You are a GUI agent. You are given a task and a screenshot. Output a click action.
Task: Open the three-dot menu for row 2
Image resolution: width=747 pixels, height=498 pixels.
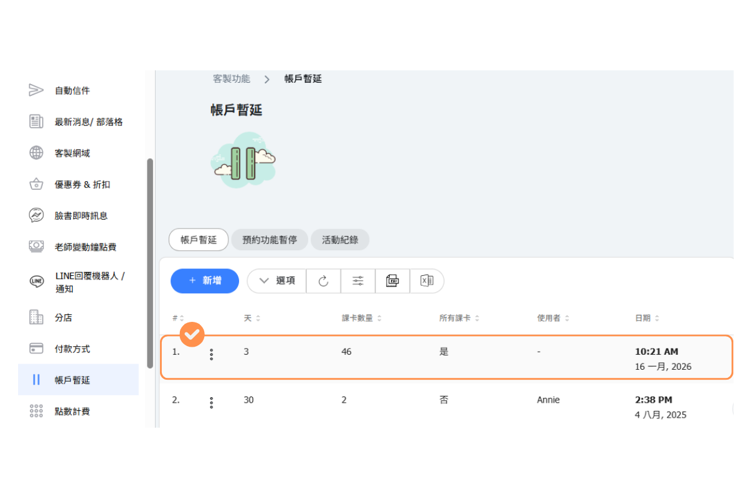tap(212, 402)
